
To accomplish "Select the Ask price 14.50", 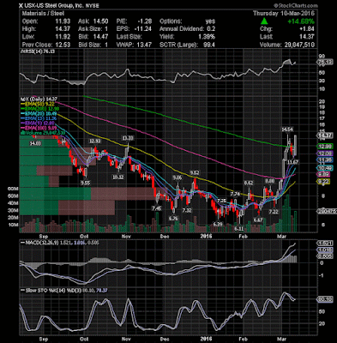I will (101, 21).
